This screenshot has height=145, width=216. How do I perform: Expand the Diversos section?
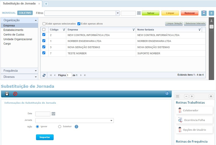pos(19,77)
